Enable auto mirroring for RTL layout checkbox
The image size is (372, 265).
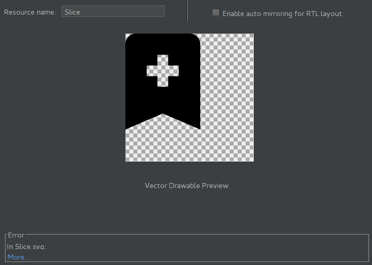[x=216, y=13]
